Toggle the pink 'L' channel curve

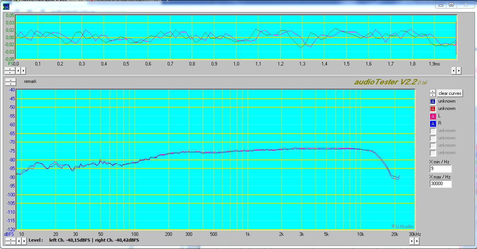click(433, 116)
